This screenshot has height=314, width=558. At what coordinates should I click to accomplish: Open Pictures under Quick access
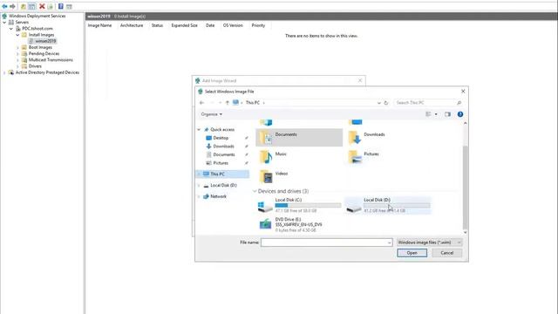click(221, 163)
